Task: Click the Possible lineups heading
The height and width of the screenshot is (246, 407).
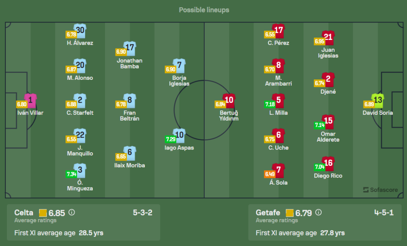Action: click(x=204, y=10)
